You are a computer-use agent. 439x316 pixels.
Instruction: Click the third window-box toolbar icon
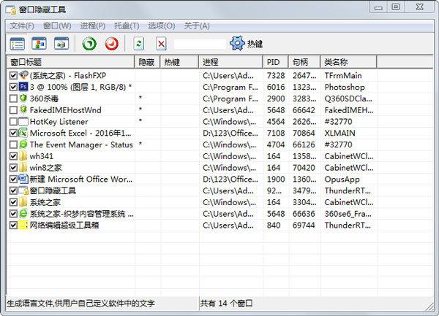click(61, 43)
